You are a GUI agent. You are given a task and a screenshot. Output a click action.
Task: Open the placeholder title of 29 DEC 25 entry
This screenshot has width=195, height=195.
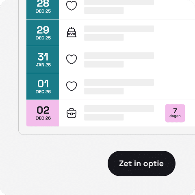pos(119,29)
